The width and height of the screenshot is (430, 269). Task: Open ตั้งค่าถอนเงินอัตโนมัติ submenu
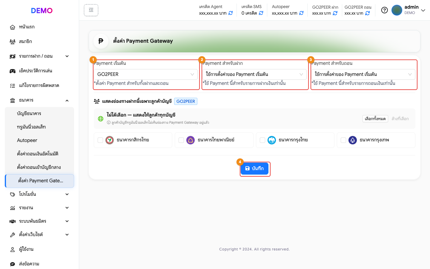39,154
